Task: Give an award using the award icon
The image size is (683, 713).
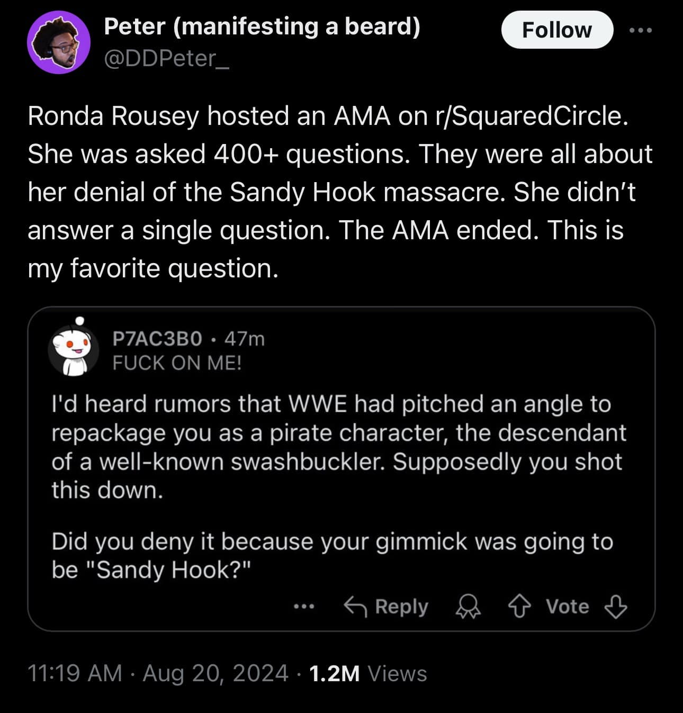Action: click(468, 607)
